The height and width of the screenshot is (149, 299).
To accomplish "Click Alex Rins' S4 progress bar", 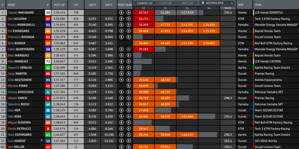I will tap(209, 116).
